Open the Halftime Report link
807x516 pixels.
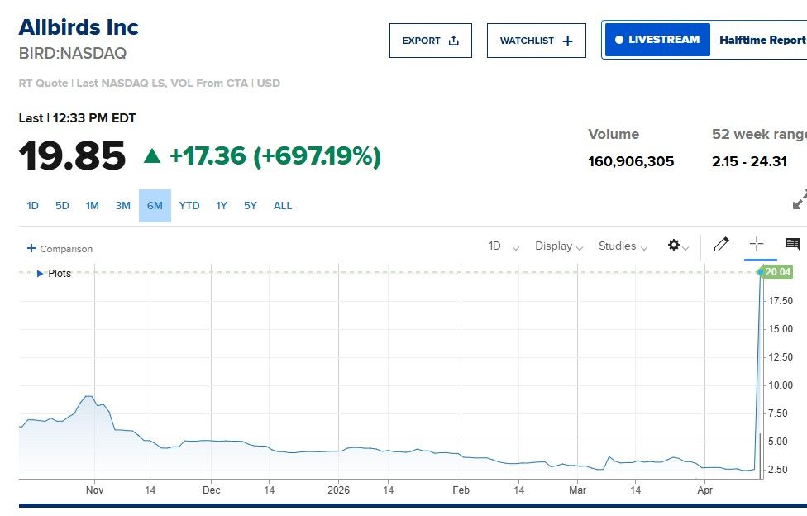click(x=762, y=40)
